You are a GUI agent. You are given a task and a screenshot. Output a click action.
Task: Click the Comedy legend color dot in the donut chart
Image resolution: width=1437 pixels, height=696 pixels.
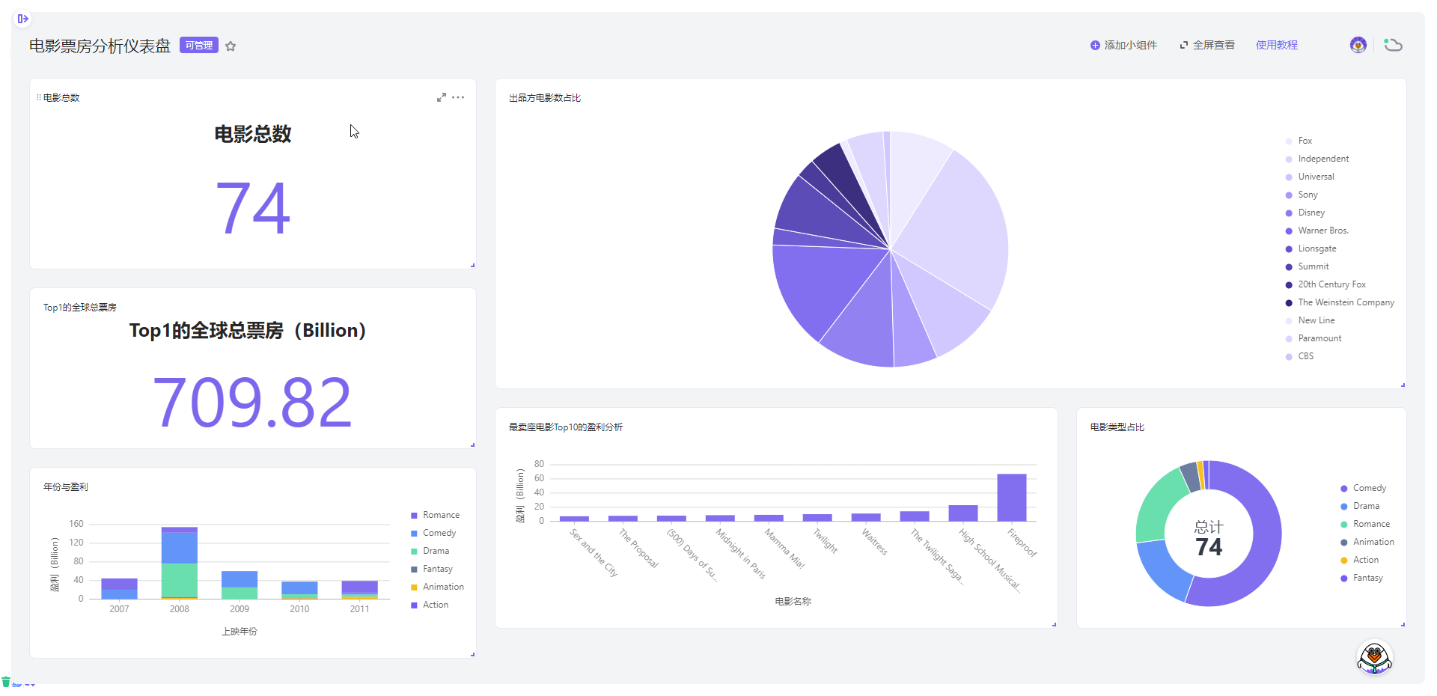(1344, 489)
